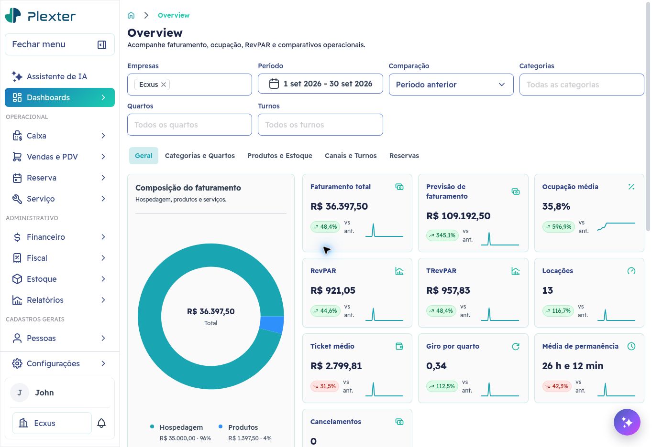Click the home breadcrumb icon
This screenshot has width=652, height=447.
point(131,15)
